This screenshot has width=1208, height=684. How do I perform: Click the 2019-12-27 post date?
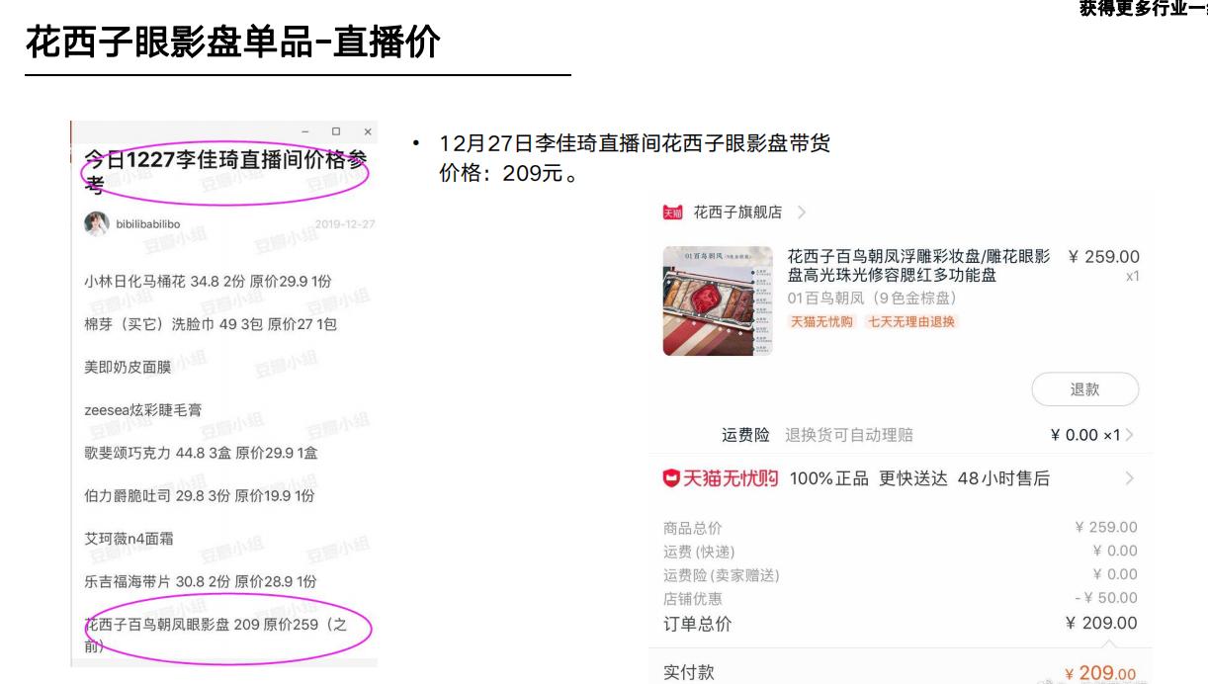pyautogui.click(x=345, y=224)
